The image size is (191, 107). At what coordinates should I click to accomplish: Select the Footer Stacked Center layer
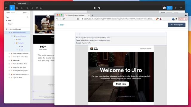pos(21,53)
